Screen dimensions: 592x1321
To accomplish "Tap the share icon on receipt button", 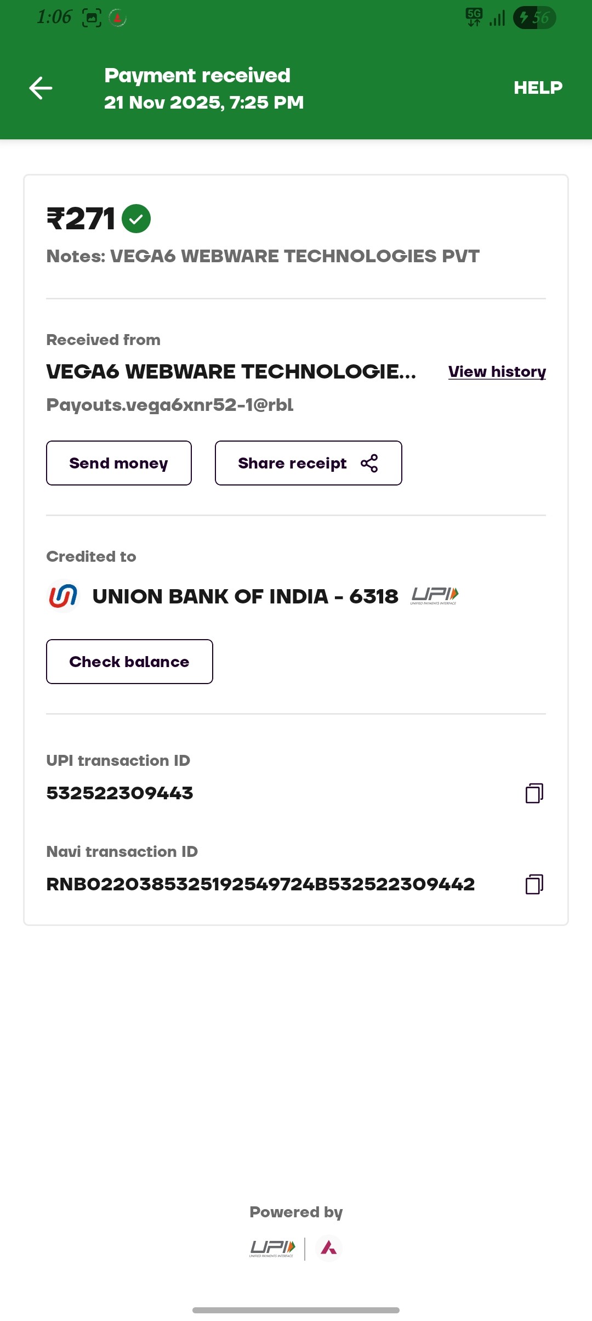I will click(369, 463).
